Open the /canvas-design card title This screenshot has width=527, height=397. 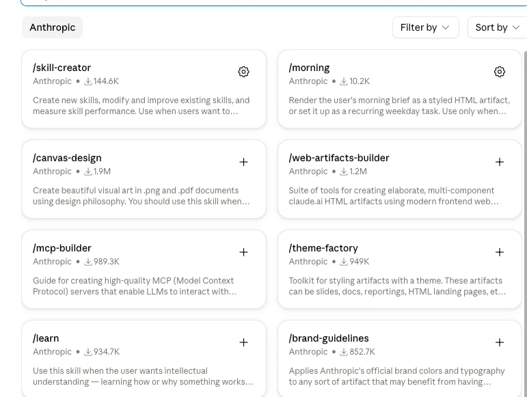(x=67, y=159)
